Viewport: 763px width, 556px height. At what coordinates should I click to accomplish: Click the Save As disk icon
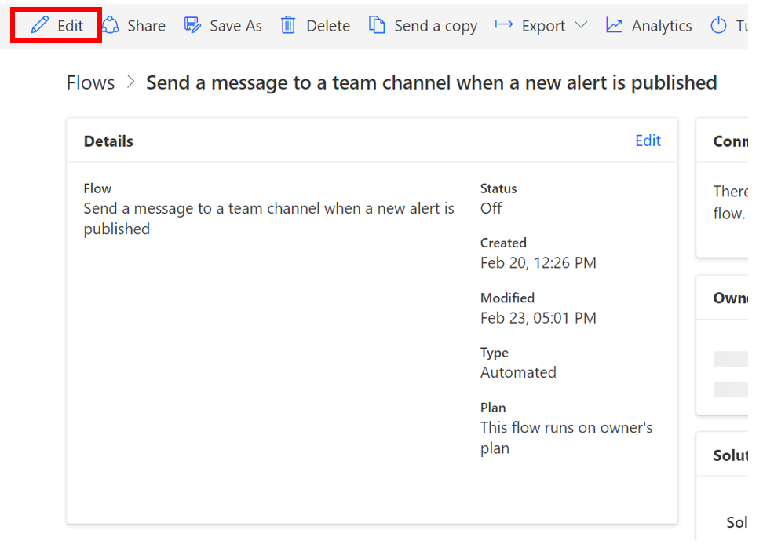(x=192, y=25)
